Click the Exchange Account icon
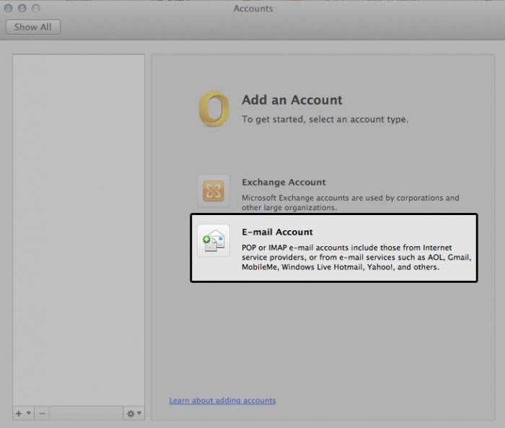The width and height of the screenshot is (505, 428). [x=214, y=191]
